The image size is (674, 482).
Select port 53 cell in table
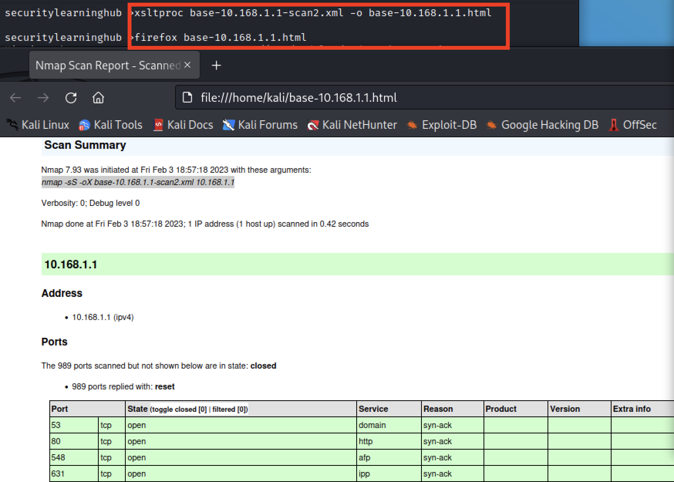pos(74,425)
